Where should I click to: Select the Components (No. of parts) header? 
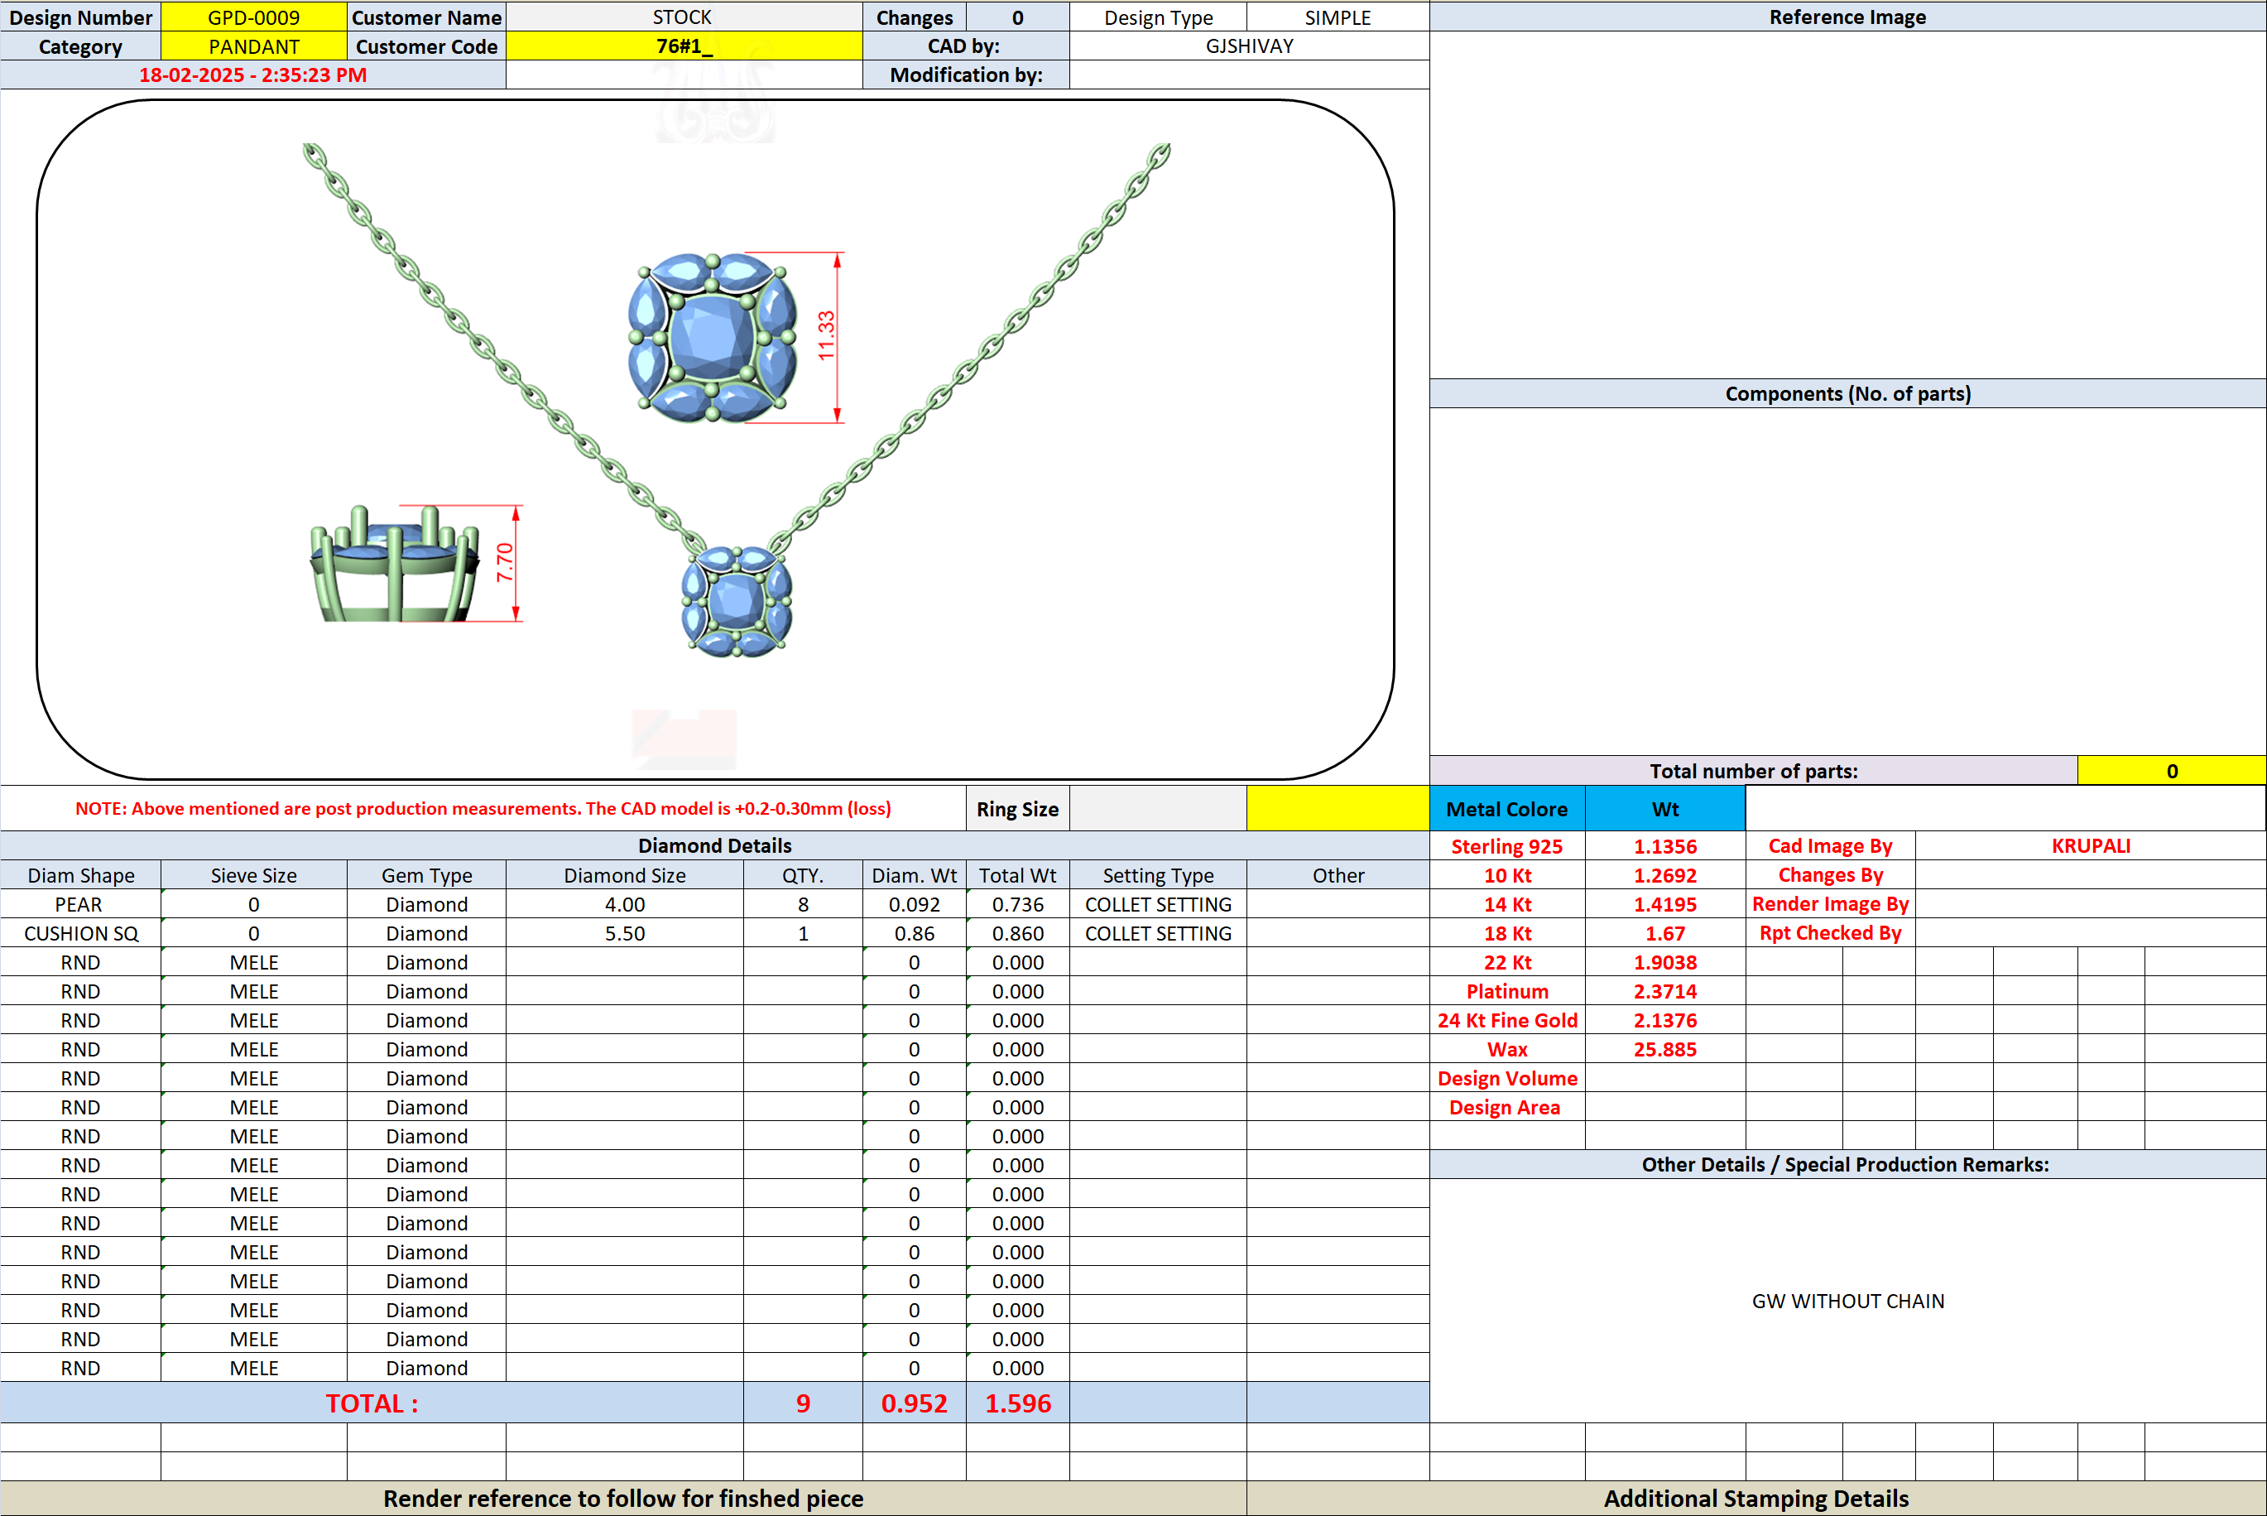click(1847, 393)
